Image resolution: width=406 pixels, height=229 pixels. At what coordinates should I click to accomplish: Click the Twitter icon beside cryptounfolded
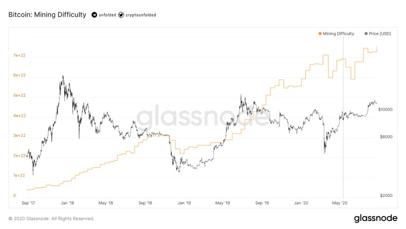[x=121, y=15]
